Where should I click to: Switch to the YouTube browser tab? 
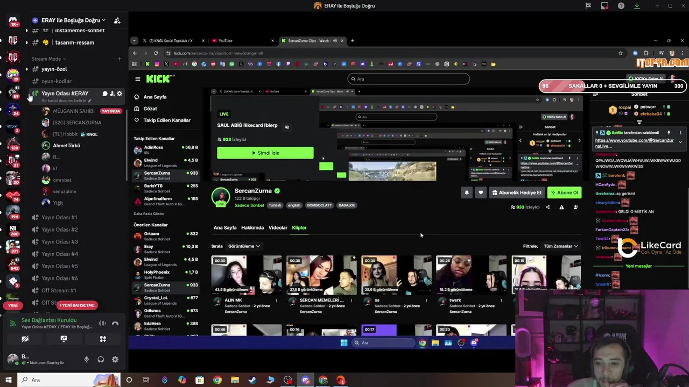coord(243,41)
